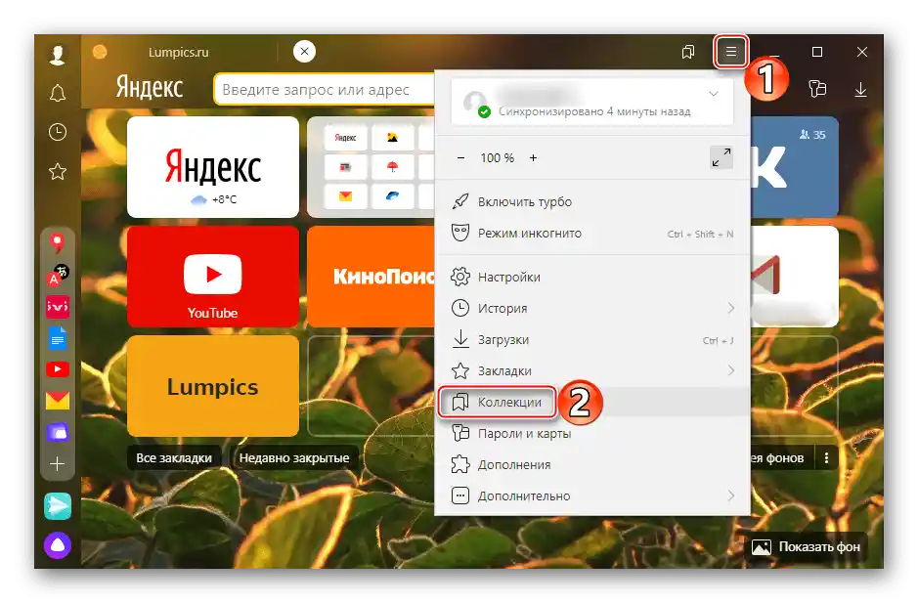The width and height of the screenshot is (918, 603).
Task: Open notifications bell in sidebar
Action: click(x=58, y=93)
